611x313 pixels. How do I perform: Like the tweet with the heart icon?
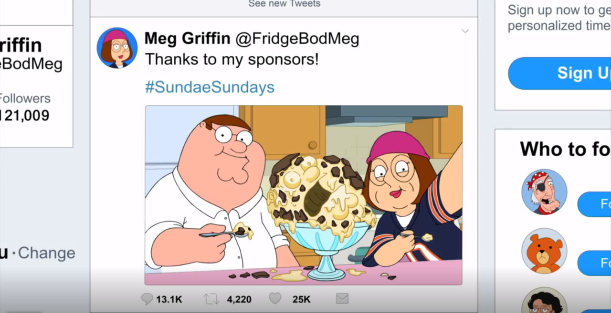275,299
